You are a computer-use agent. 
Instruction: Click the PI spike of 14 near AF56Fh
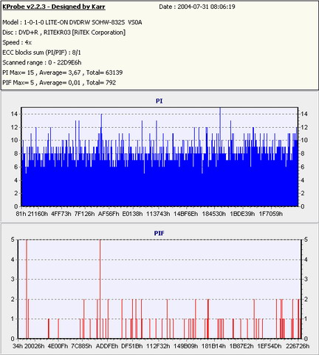(101, 124)
